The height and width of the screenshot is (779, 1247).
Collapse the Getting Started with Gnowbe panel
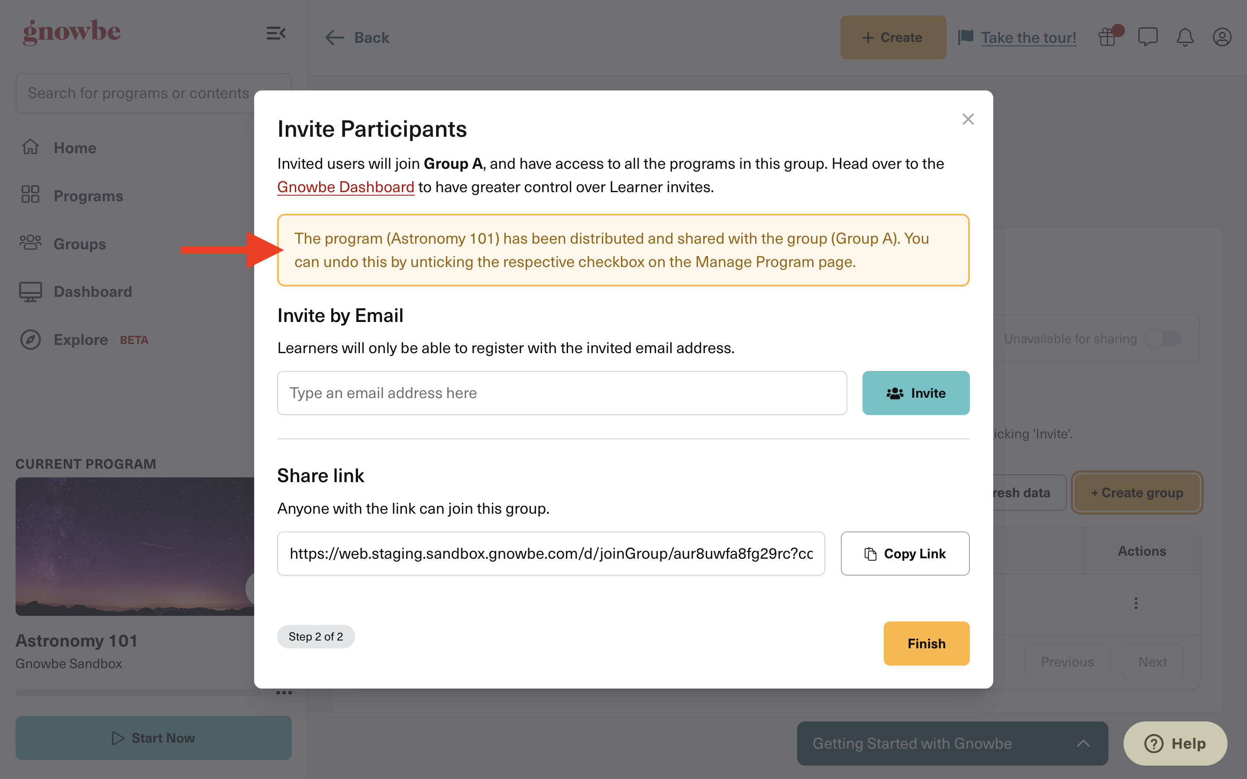1084,743
